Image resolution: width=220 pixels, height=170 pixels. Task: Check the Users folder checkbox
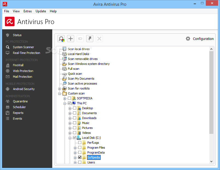tap(80, 162)
